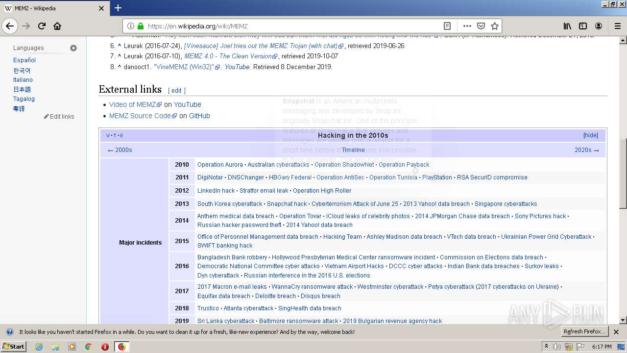The height and width of the screenshot is (353, 627).
Task: Open volume speaker tray icon
Action: (x=557, y=347)
